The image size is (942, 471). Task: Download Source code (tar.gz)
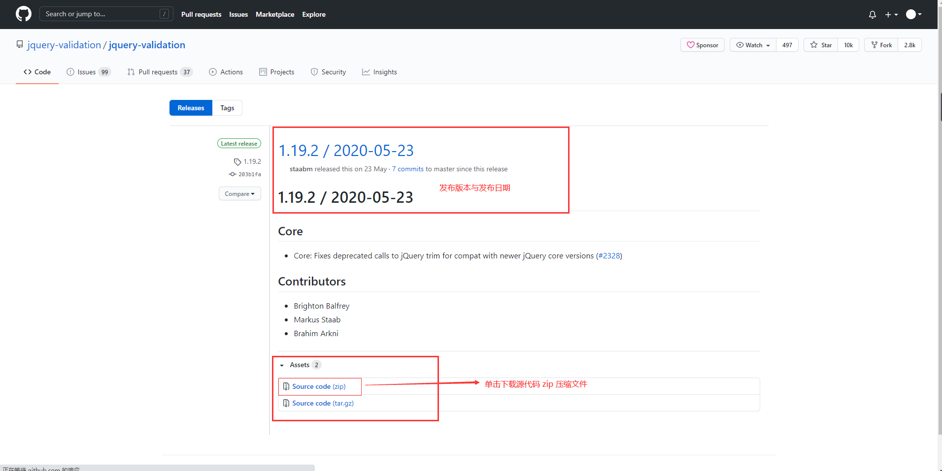tap(323, 403)
